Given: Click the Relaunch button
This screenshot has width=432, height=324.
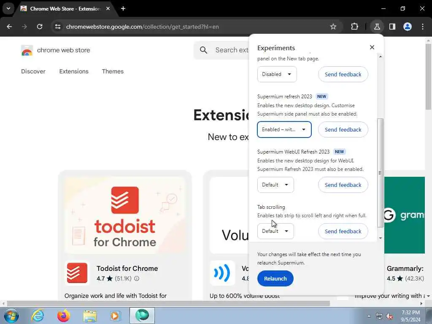Looking at the screenshot, I should pos(275,278).
